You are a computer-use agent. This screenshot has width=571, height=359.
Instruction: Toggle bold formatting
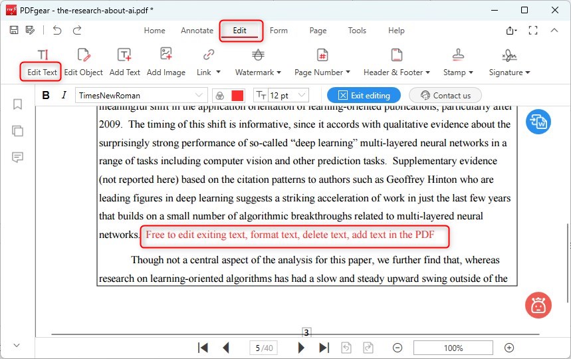(x=46, y=95)
